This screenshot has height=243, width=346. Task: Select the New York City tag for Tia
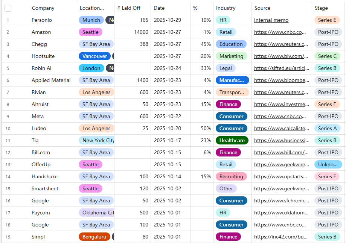(97, 140)
